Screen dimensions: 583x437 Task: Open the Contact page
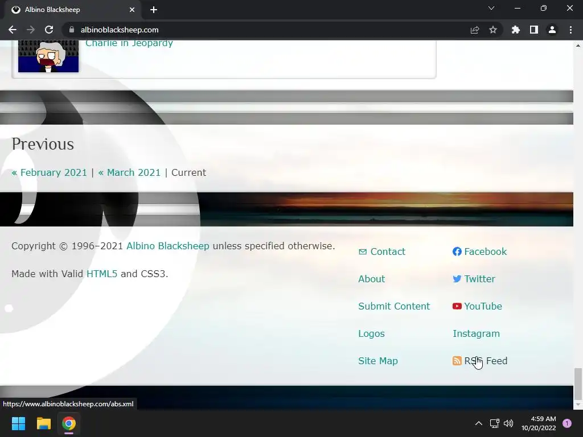click(388, 252)
